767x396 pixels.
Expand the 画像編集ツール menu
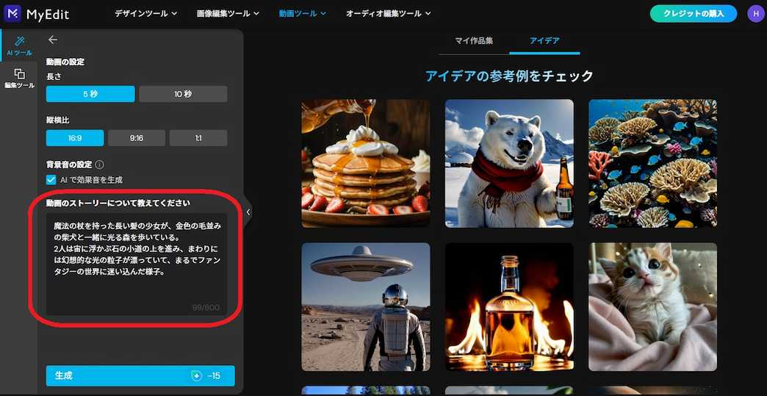point(228,14)
